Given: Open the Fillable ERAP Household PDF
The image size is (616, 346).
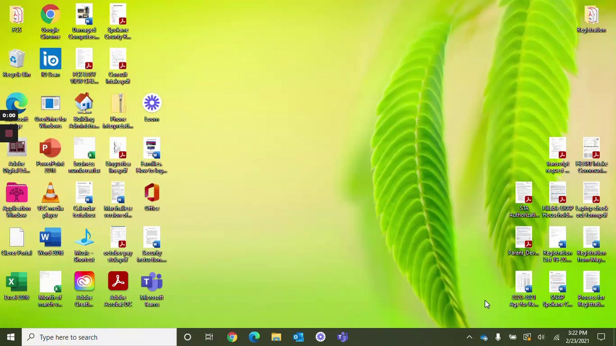Looking at the screenshot, I should (x=557, y=200).
